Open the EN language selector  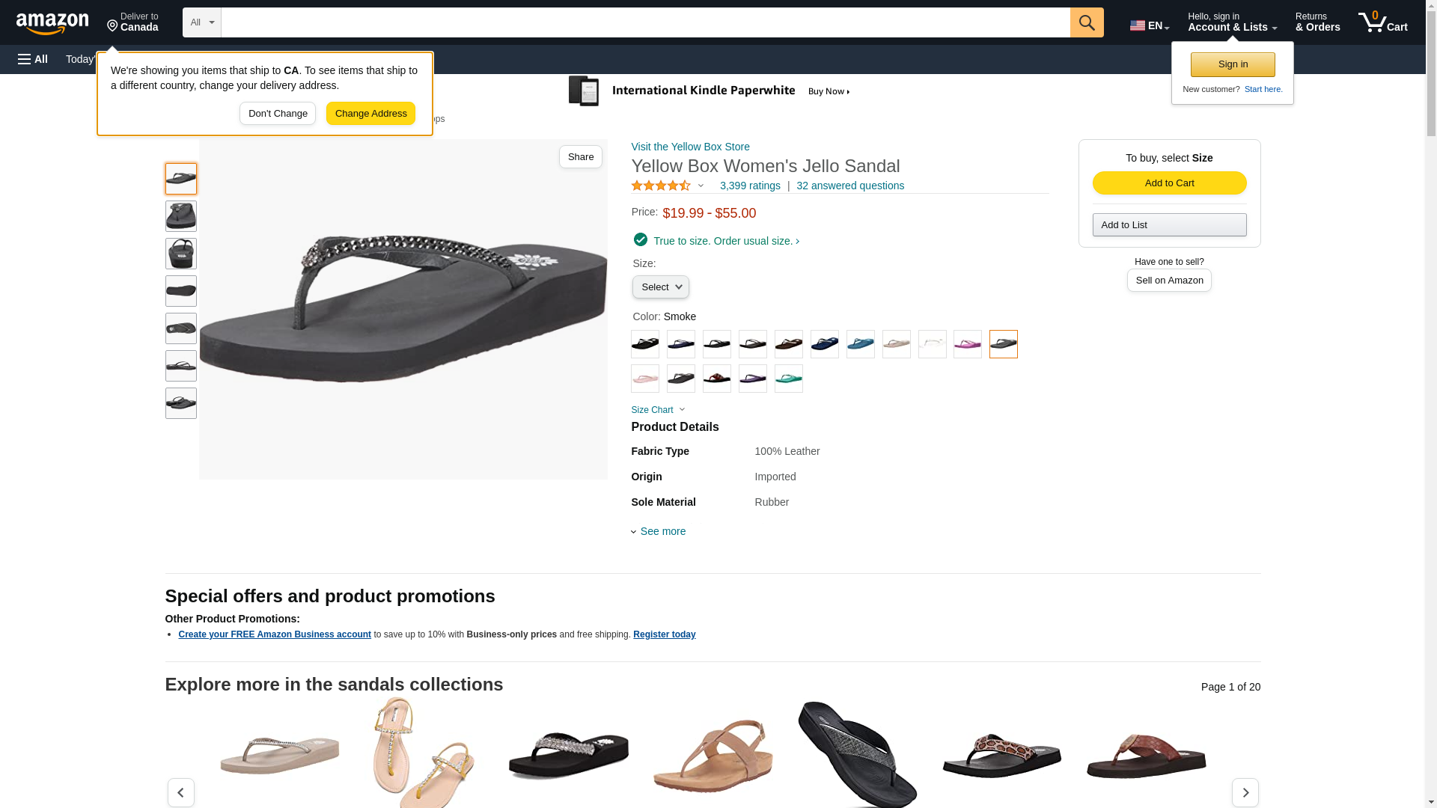pyautogui.click(x=1149, y=25)
